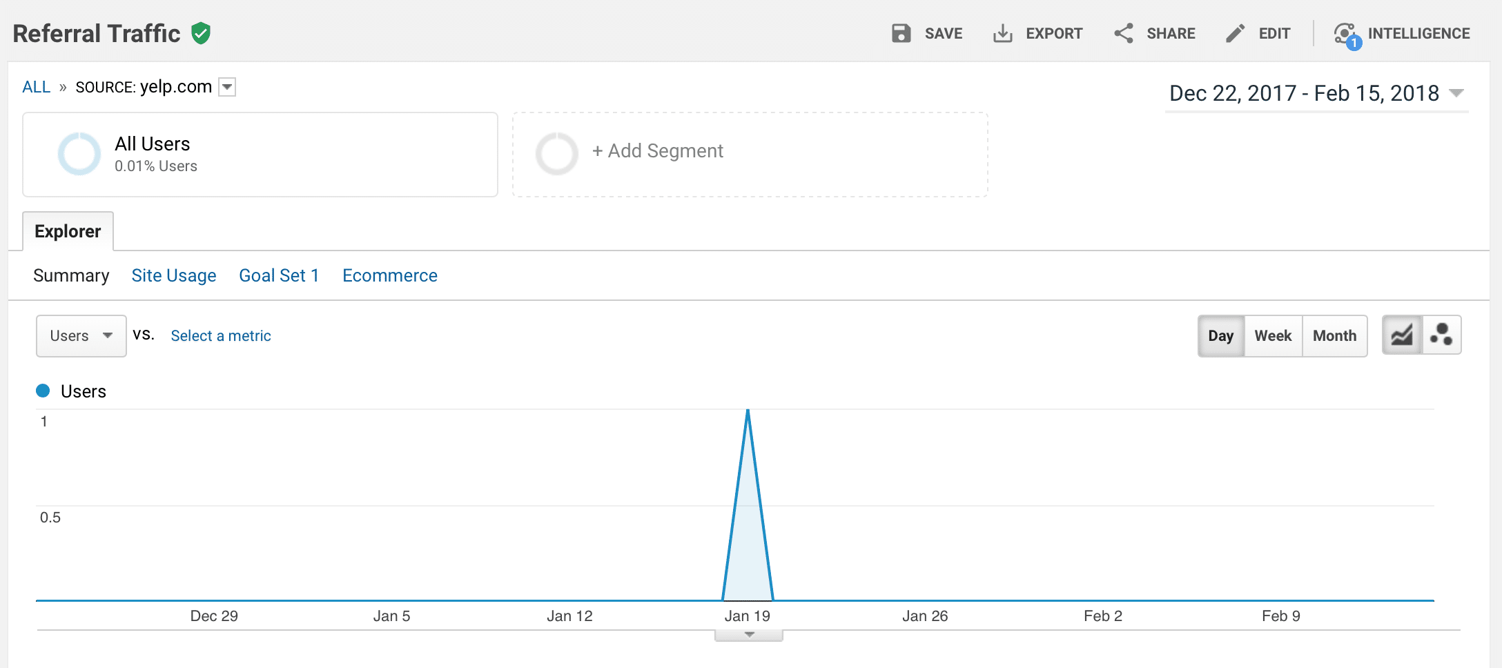Click the 0.01% Users text
The height and width of the screenshot is (668, 1502).
click(156, 166)
